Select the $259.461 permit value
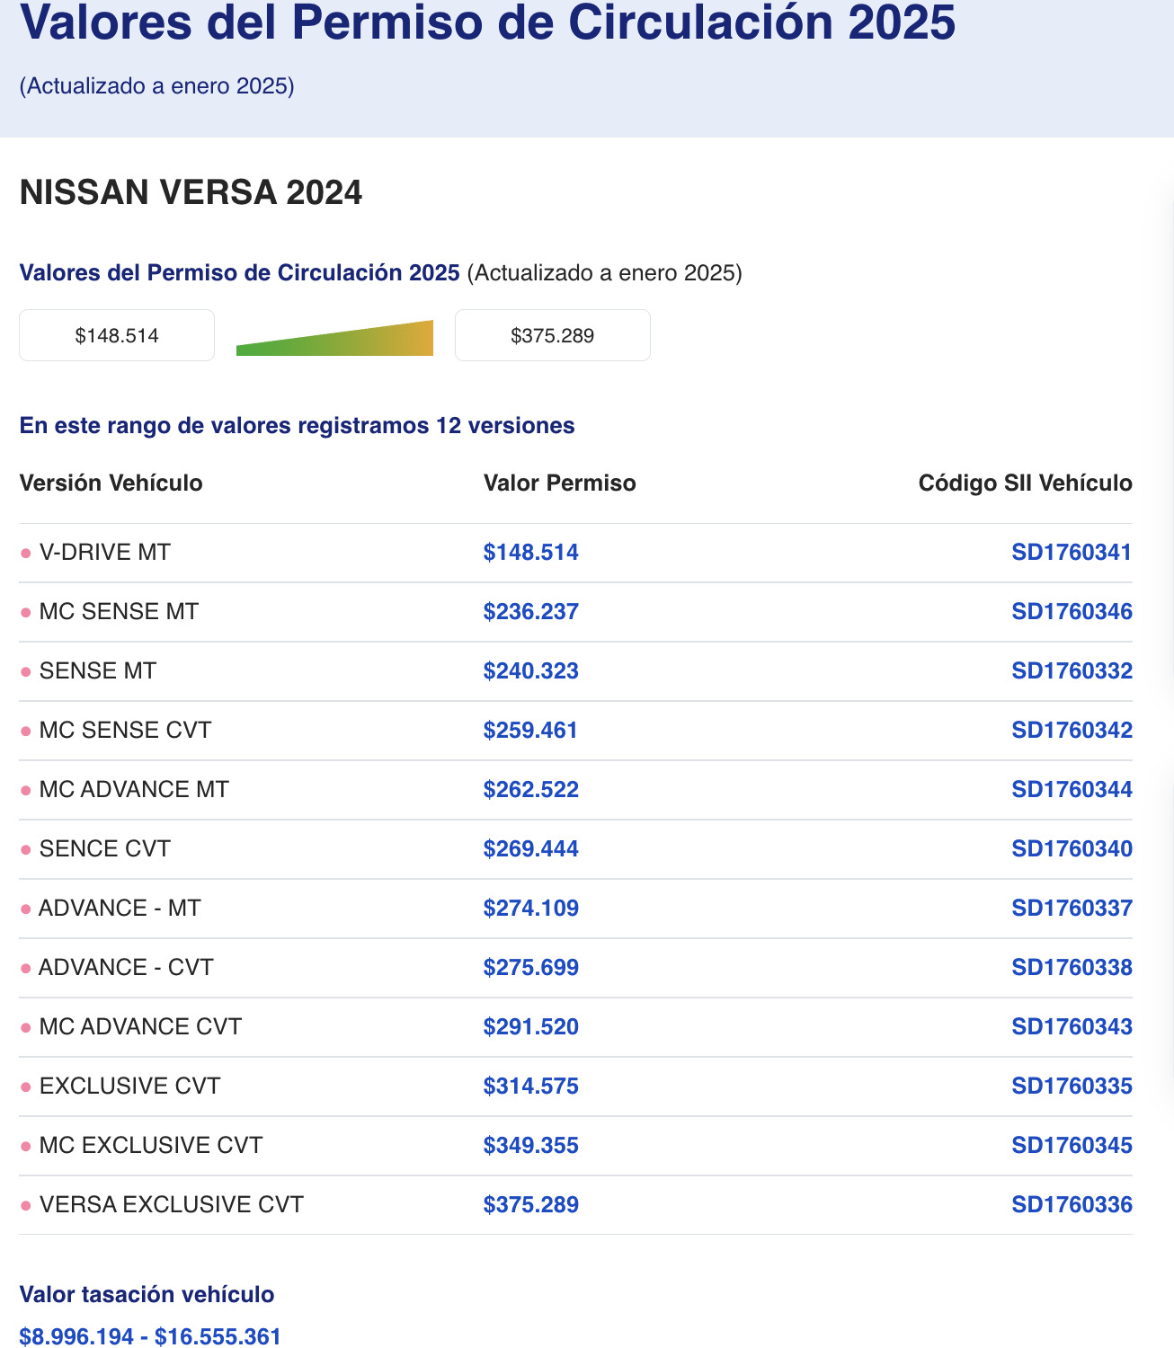This screenshot has width=1174, height=1348. pos(529,731)
